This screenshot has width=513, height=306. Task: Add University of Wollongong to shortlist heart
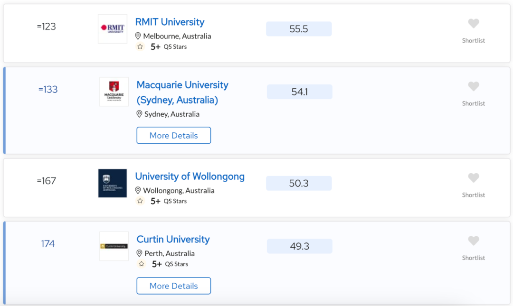[x=474, y=178]
